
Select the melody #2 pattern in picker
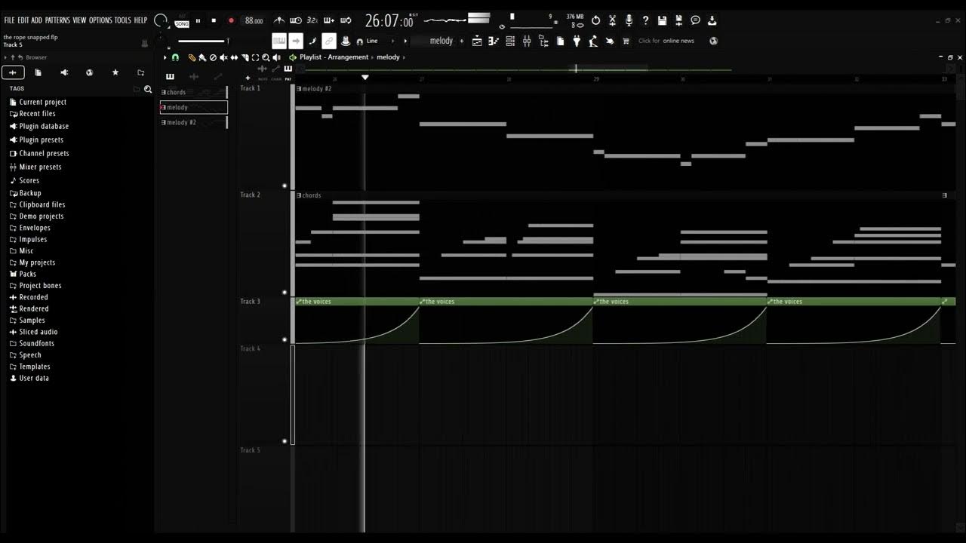pyautogui.click(x=194, y=122)
